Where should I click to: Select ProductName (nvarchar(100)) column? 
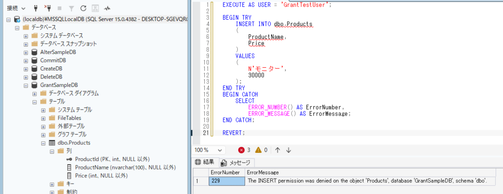pos(125,167)
